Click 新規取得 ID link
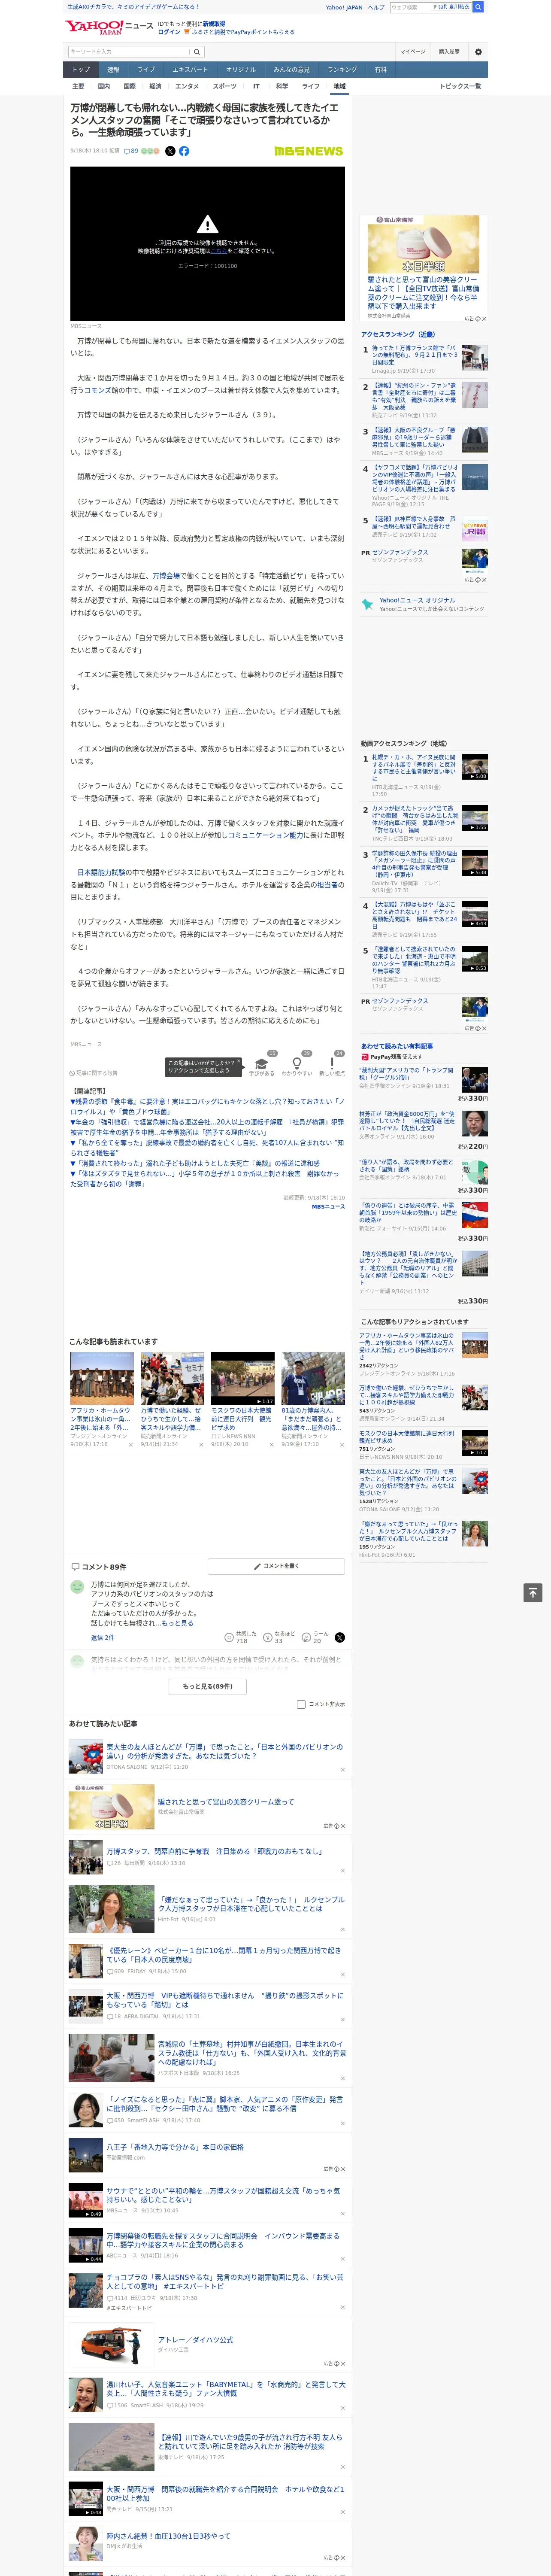 click(x=214, y=23)
